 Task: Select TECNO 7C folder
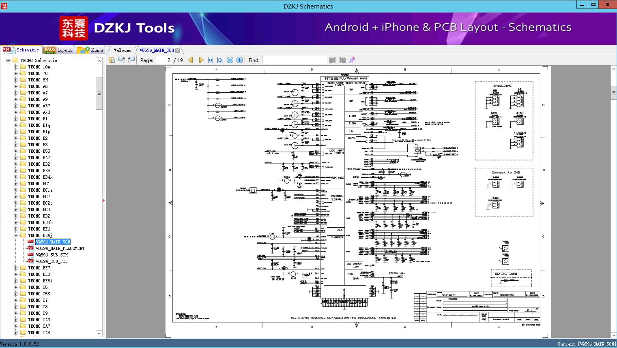pyautogui.click(x=38, y=73)
